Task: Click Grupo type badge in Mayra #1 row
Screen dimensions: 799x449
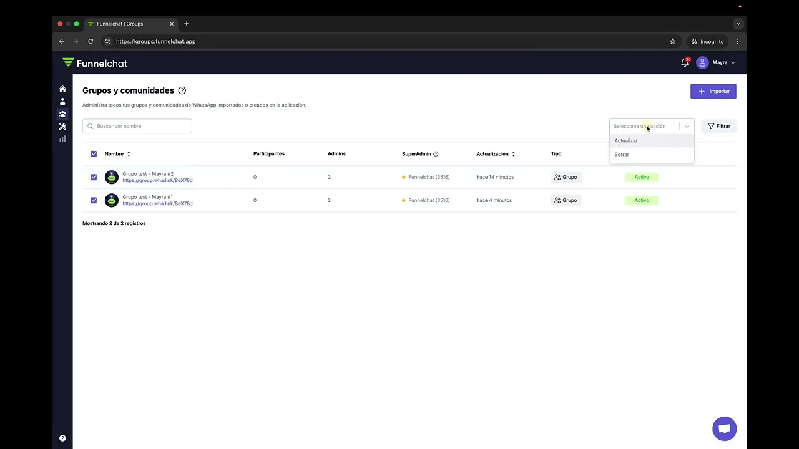Action: (x=566, y=200)
